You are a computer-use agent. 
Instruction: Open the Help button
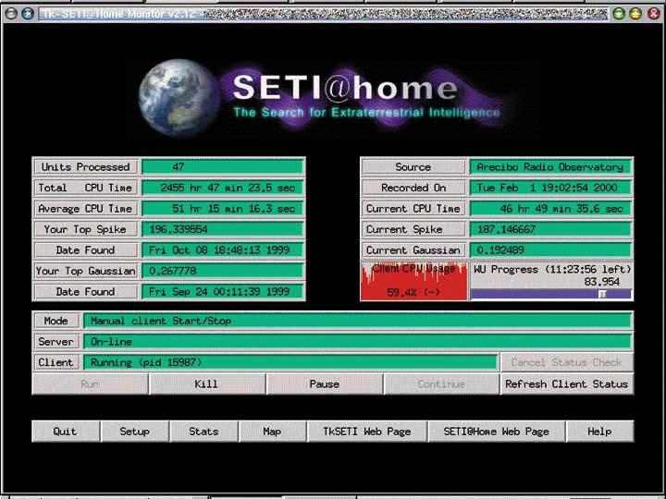tap(599, 432)
